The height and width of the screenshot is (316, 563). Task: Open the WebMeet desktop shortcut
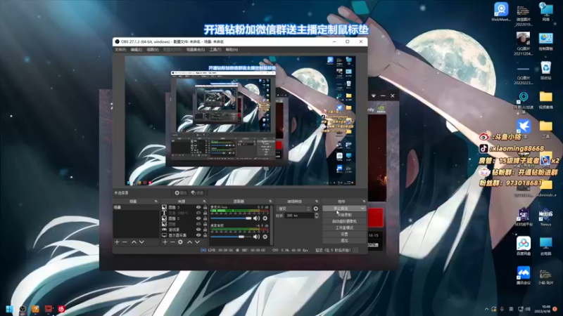(x=501, y=12)
